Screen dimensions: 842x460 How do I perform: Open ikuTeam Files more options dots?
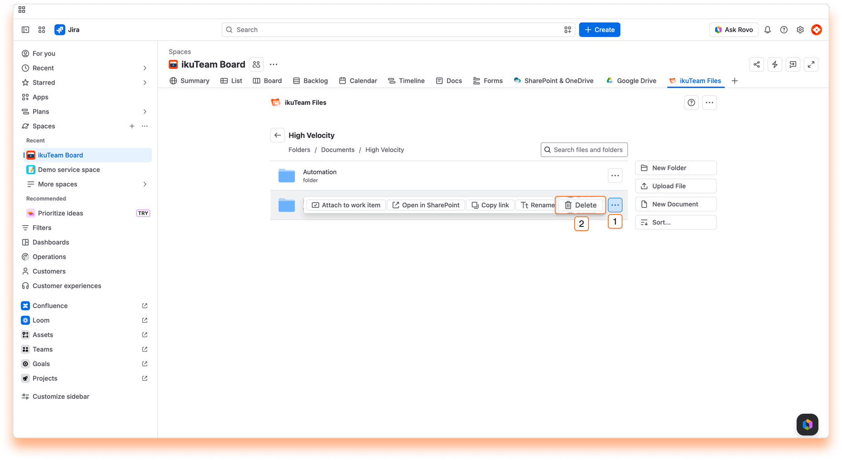(x=710, y=103)
